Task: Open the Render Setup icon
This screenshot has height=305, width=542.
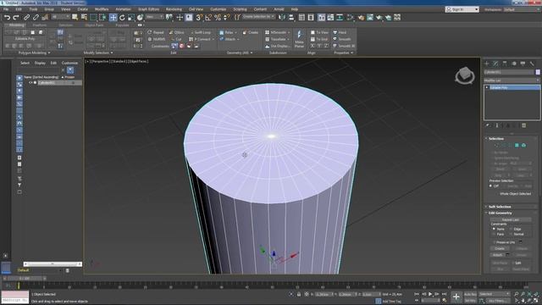Action: [362, 17]
